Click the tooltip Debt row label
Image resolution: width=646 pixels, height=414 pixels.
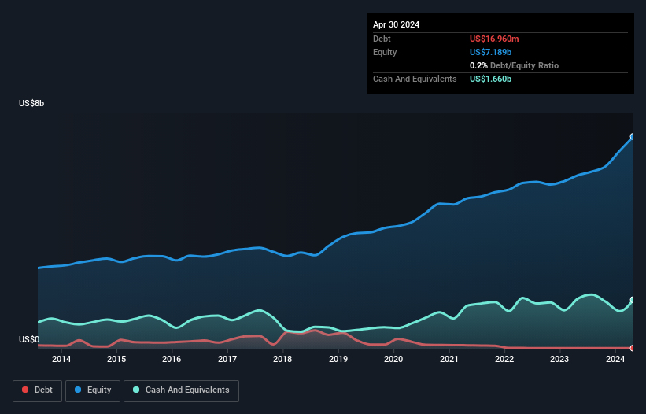click(x=382, y=39)
